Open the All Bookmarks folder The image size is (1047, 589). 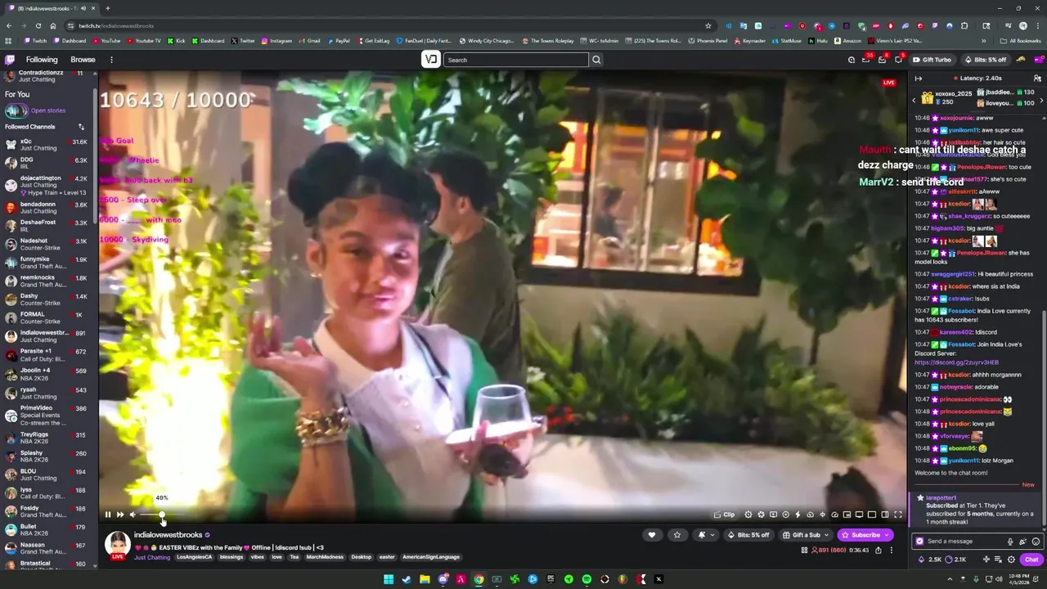point(1020,41)
